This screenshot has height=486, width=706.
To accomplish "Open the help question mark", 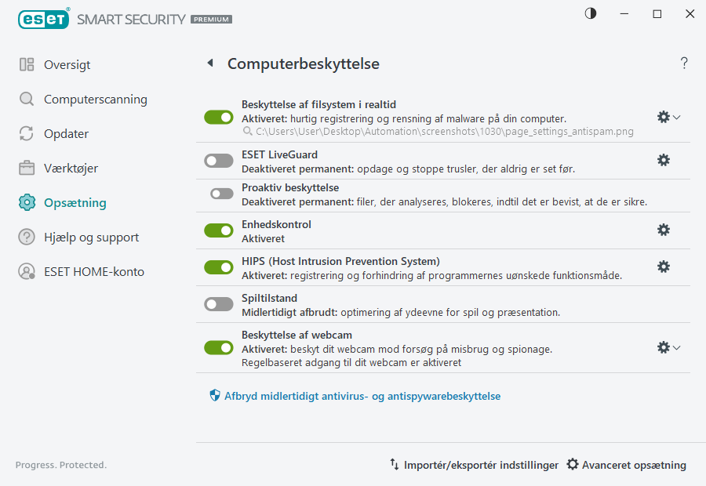I will (x=683, y=63).
